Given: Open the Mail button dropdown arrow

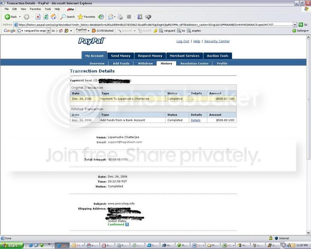Looking at the screenshot, I should [115, 17].
